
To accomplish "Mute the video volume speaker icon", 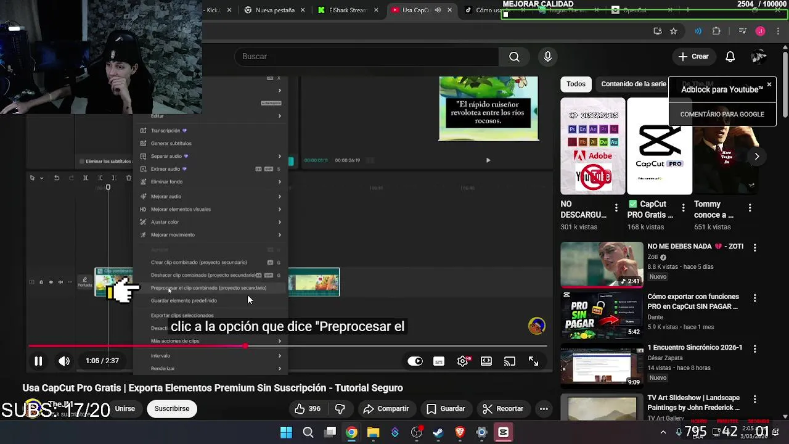I will pyautogui.click(x=64, y=361).
